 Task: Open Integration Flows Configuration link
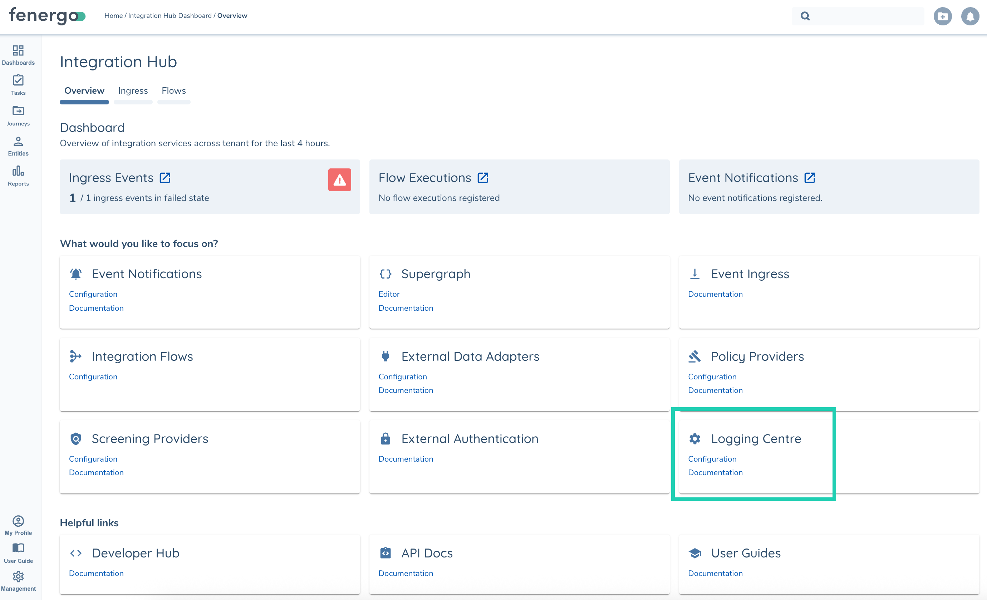[x=93, y=377]
